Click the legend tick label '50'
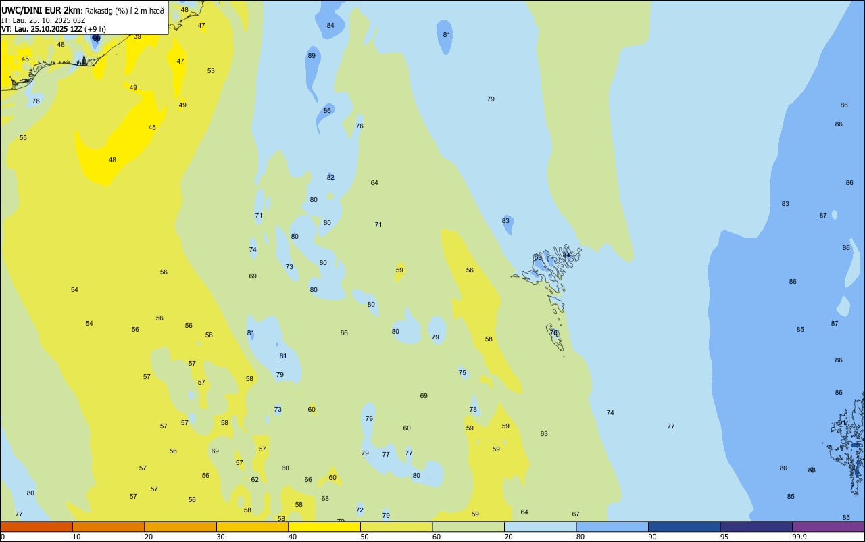Screen dimensions: 865x542 365,537
